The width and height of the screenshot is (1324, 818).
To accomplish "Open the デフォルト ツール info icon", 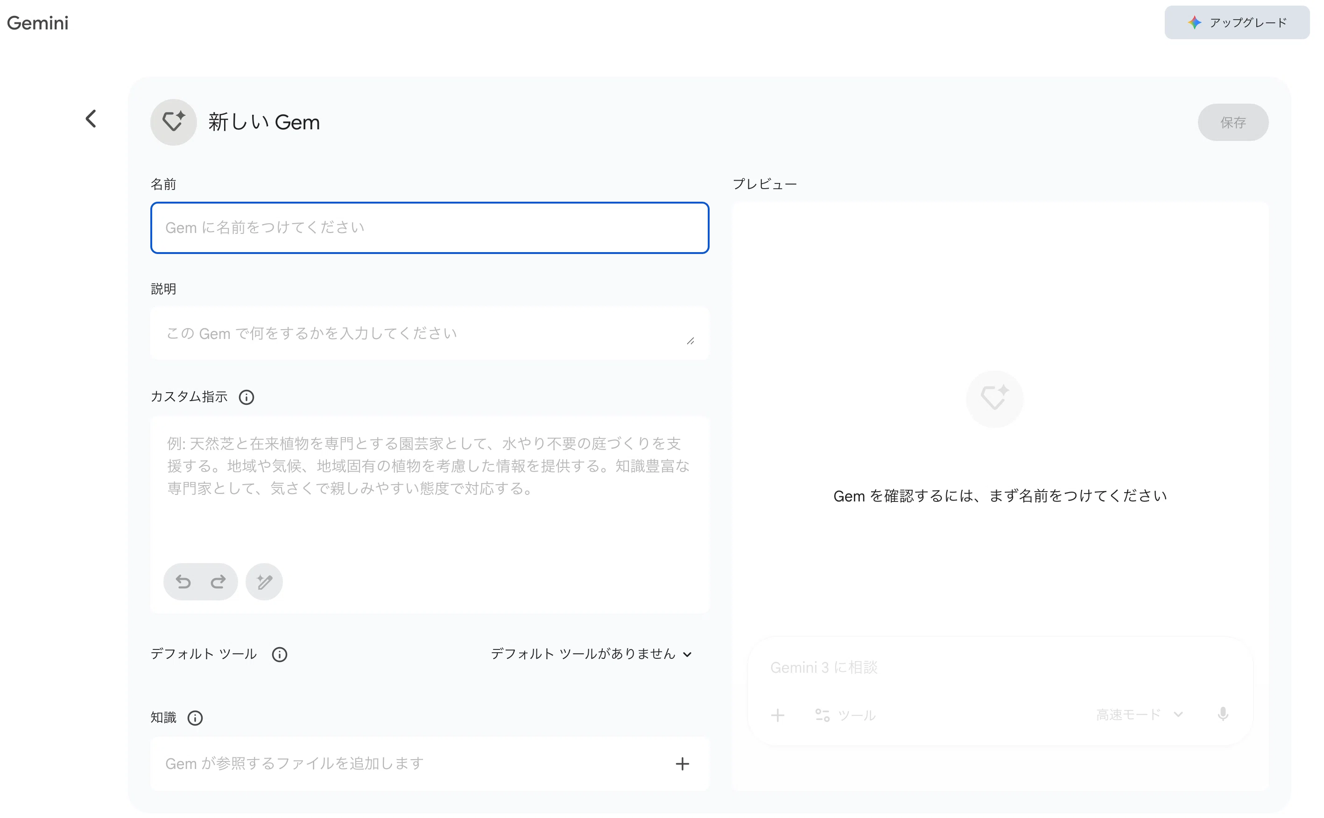I will [x=280, y=655].
